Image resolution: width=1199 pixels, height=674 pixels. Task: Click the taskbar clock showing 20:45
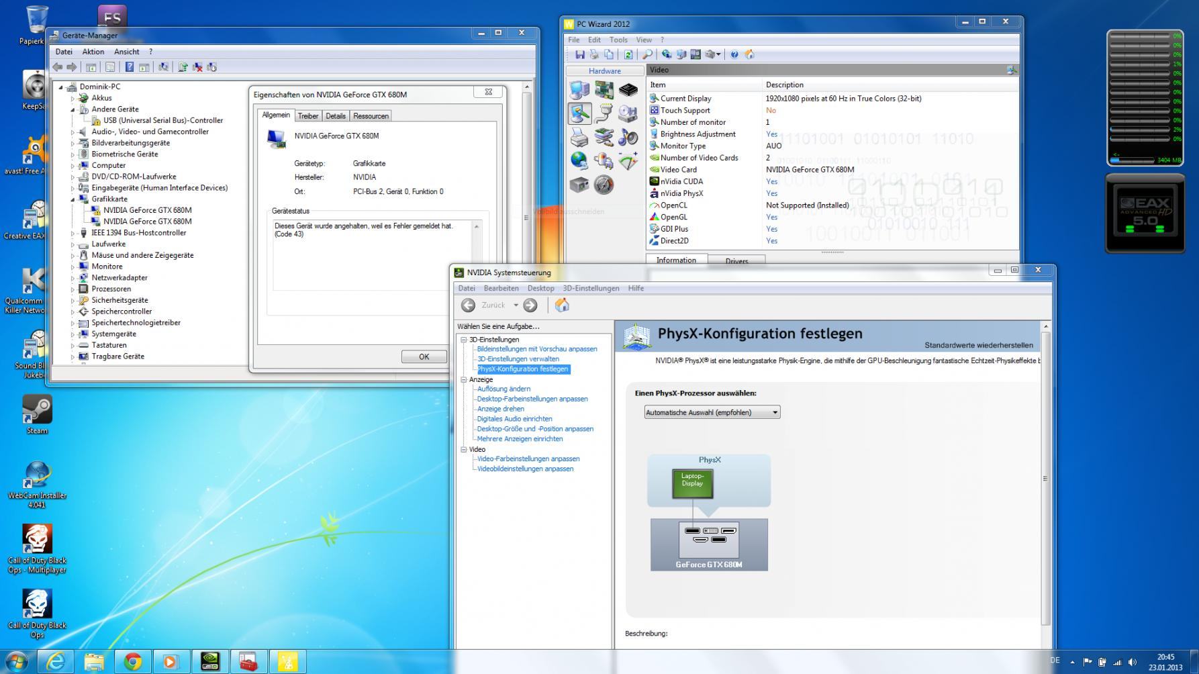[1165, 662]
